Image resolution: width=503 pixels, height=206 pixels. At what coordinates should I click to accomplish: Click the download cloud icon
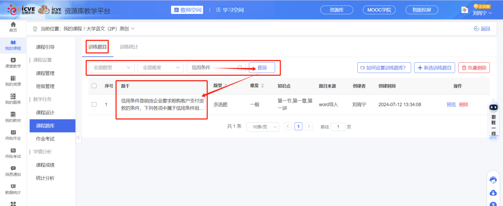point(493,193)
